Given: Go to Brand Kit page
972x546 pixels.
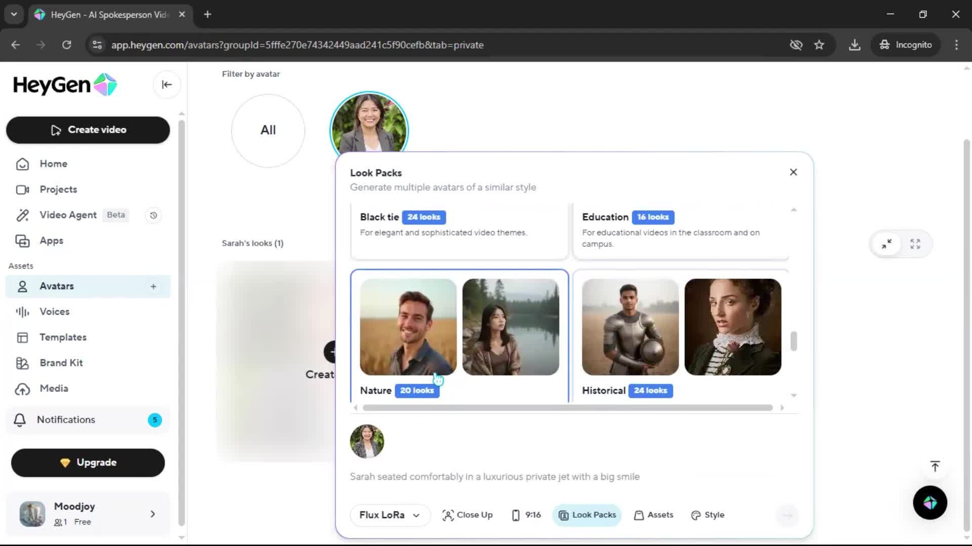Looking at the screenshot, I should 61,363.
